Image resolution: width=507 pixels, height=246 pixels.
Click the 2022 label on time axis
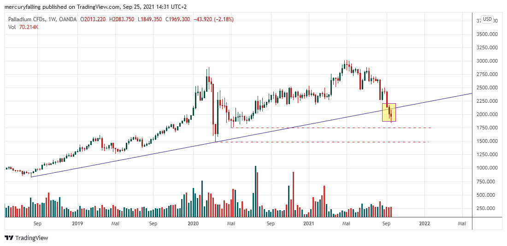point(424,223)
